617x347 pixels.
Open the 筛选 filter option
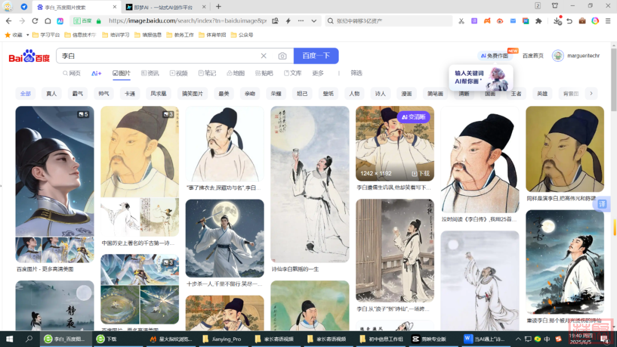point(356,73)
